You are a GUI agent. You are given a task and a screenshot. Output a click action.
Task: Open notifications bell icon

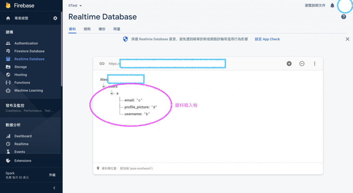(332, 6)
